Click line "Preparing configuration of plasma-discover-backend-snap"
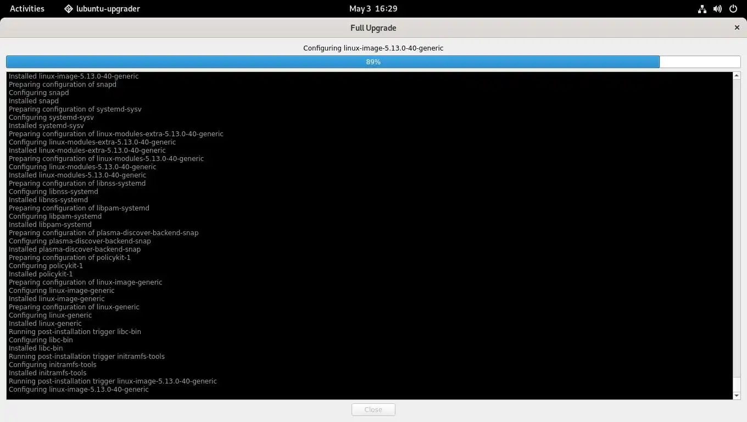The width and height of the screenshot is (747, 422). 104,233
